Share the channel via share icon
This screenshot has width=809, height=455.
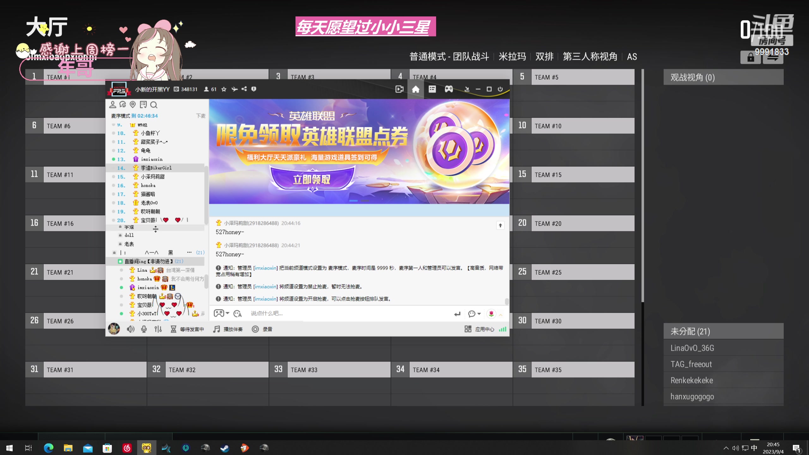click(x=244, y=89)
